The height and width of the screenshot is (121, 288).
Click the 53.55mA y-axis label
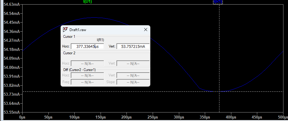tap(12, 112)
